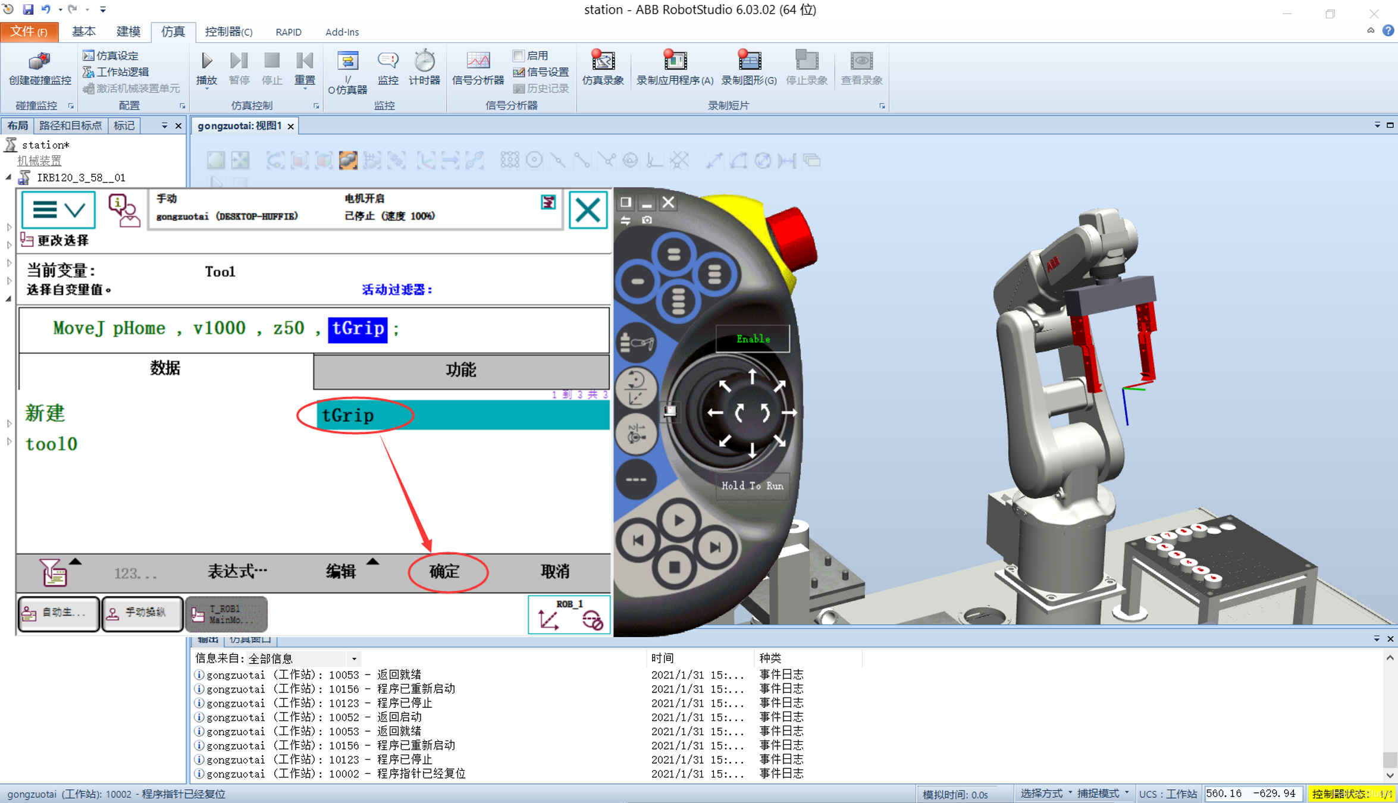Open the 信息来自 message source dropdown

pyautogui.click(x=354, y=658)
